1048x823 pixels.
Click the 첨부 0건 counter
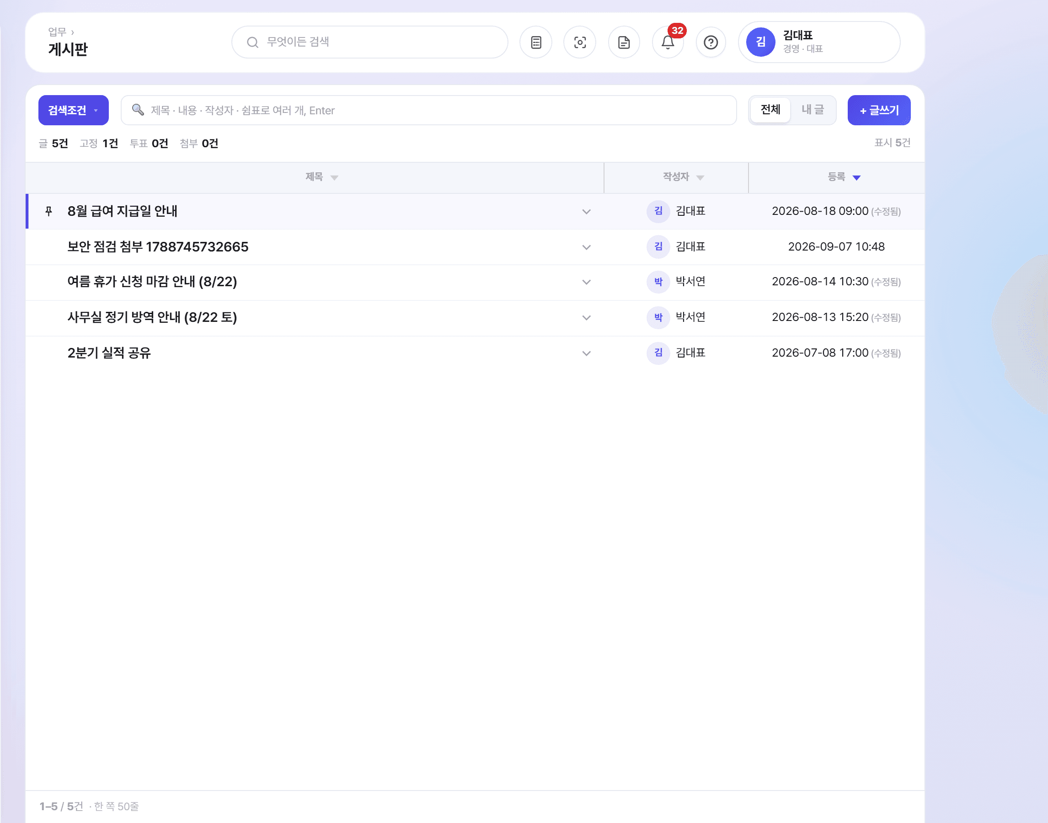point(199,144)
